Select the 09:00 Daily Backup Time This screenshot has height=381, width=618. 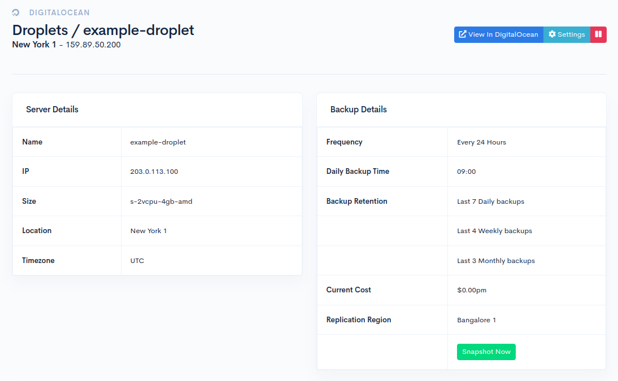[465, 172]
